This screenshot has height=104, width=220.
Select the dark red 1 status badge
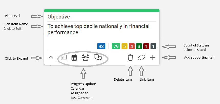click(146, 46)
